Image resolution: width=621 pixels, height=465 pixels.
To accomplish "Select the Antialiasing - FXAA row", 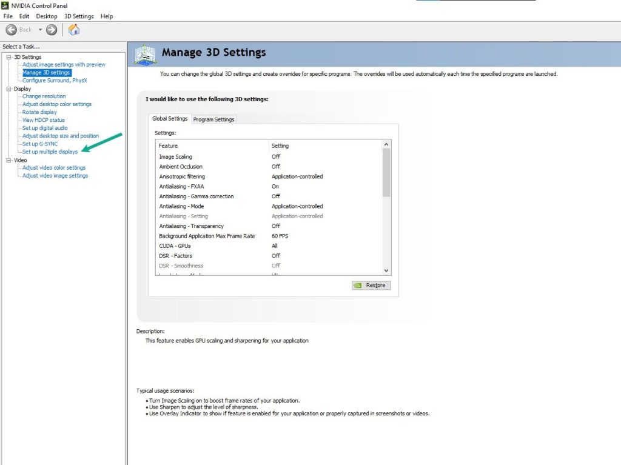I will 269,187.
